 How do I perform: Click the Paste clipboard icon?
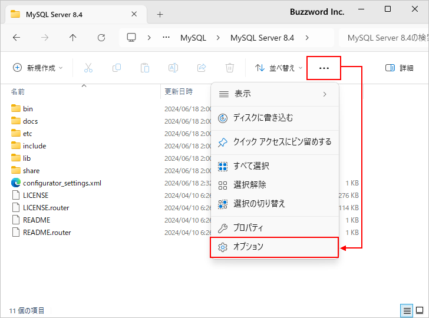[x=145, y=68]
